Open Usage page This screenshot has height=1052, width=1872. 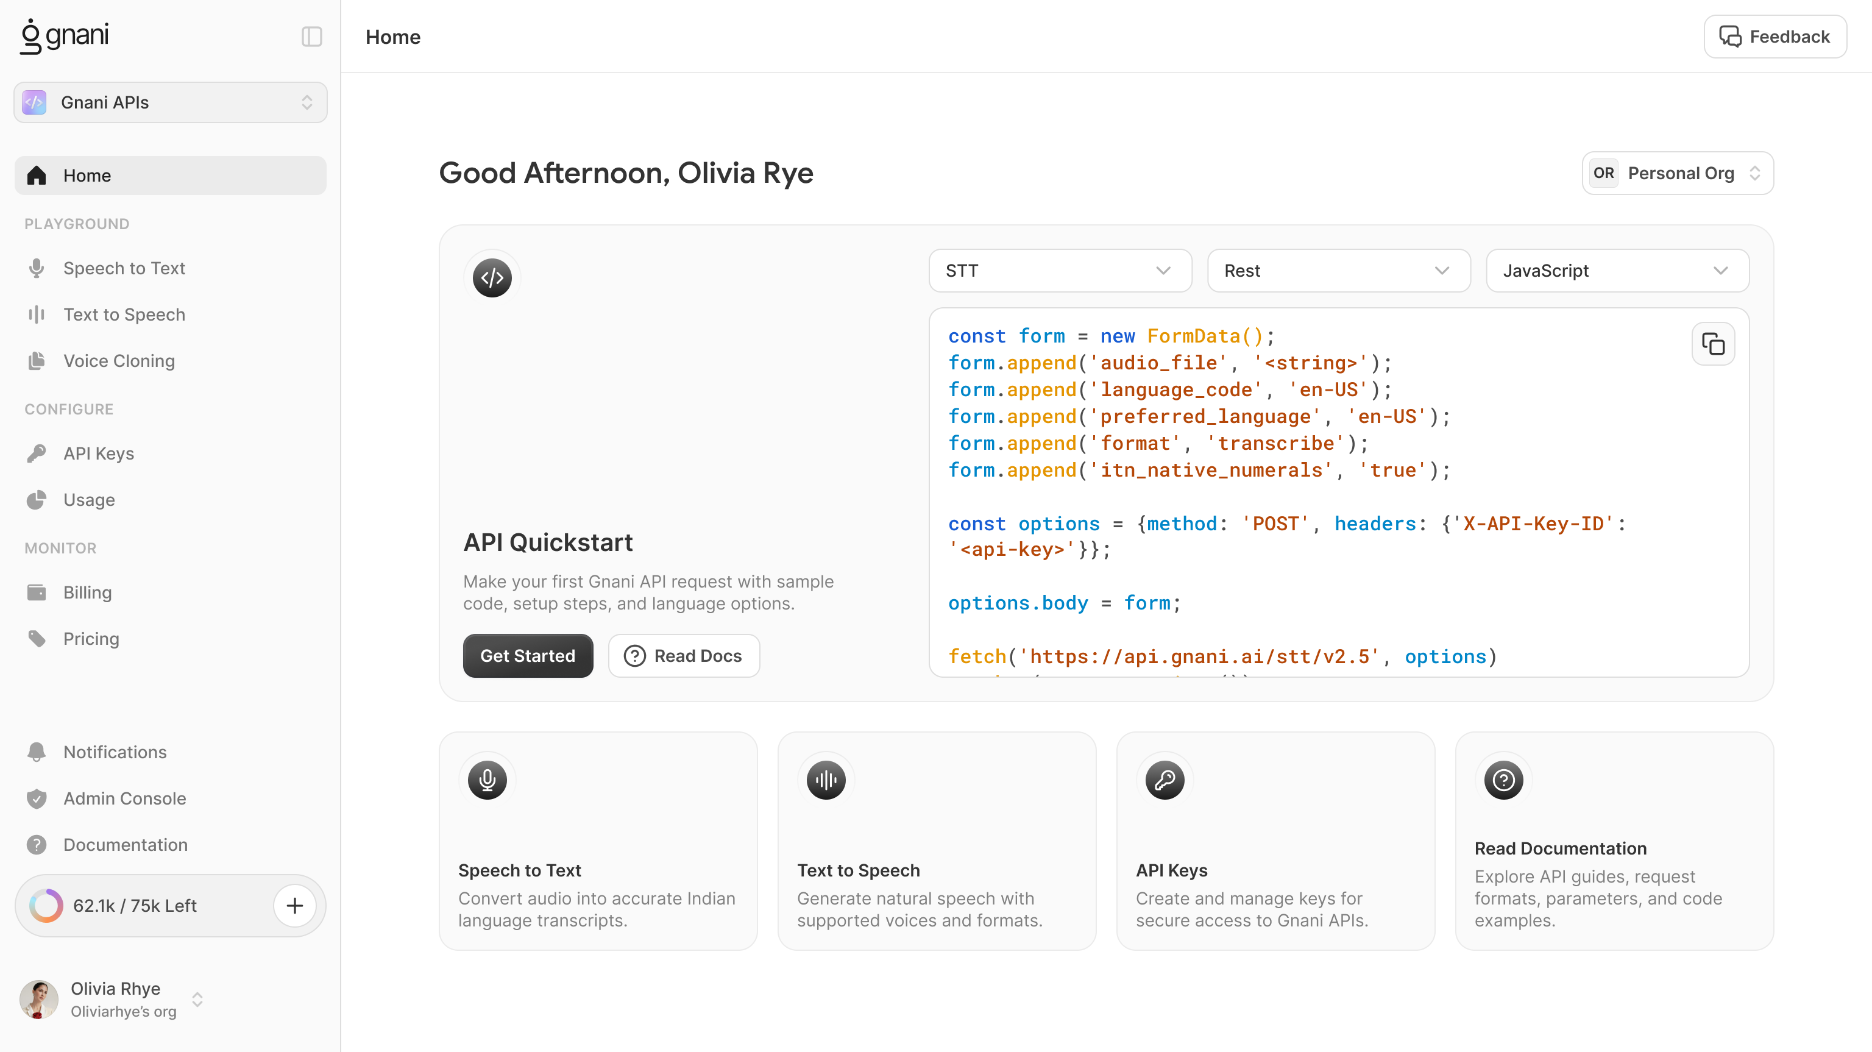click(171, 500)
